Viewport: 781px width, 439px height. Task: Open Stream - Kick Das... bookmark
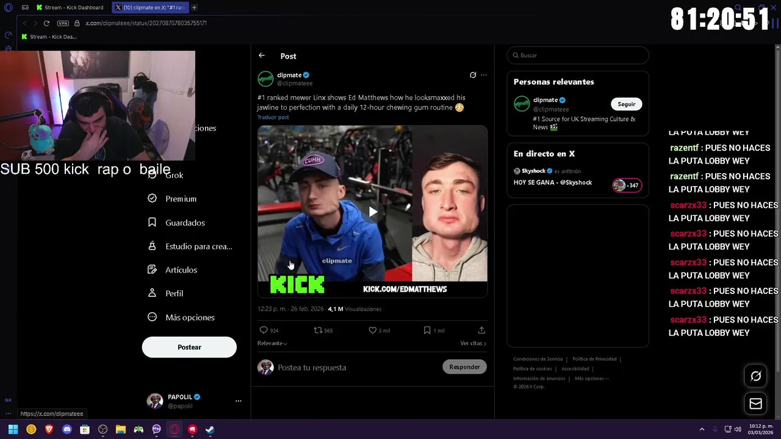pos(49,37)
